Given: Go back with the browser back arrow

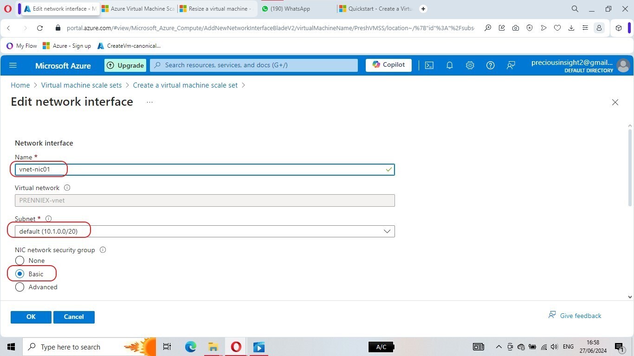Looking at the screenshot, I should click(x=8, y=28).
